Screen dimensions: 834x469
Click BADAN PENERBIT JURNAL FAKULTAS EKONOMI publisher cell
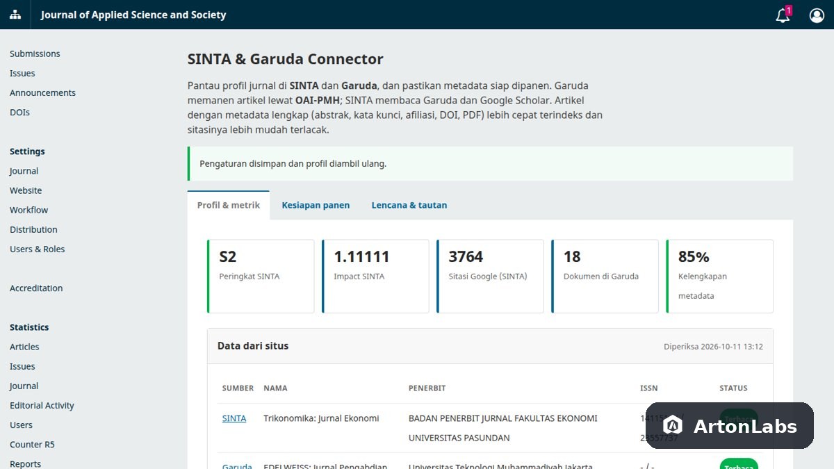[502, 428]
